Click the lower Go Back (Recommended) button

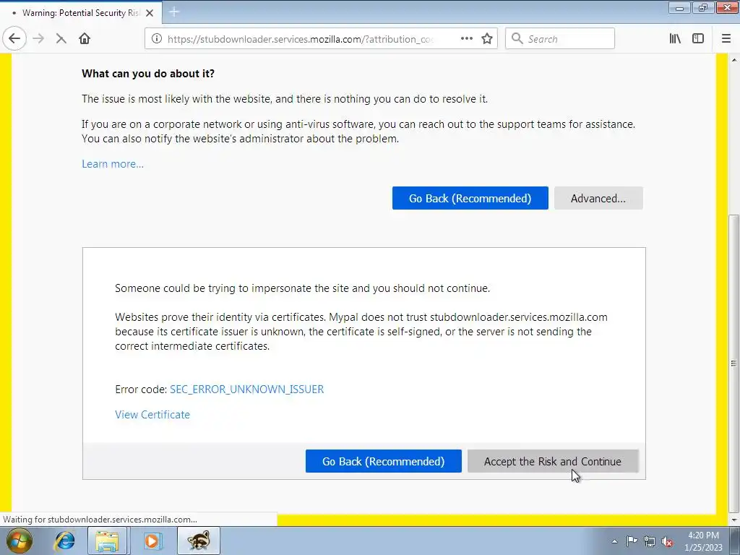(383, 461)
